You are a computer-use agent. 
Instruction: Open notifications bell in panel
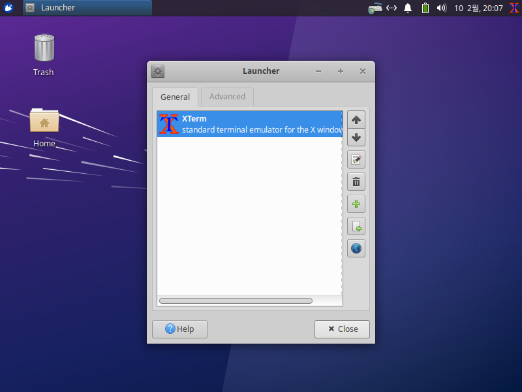click(x=408, y=8)
